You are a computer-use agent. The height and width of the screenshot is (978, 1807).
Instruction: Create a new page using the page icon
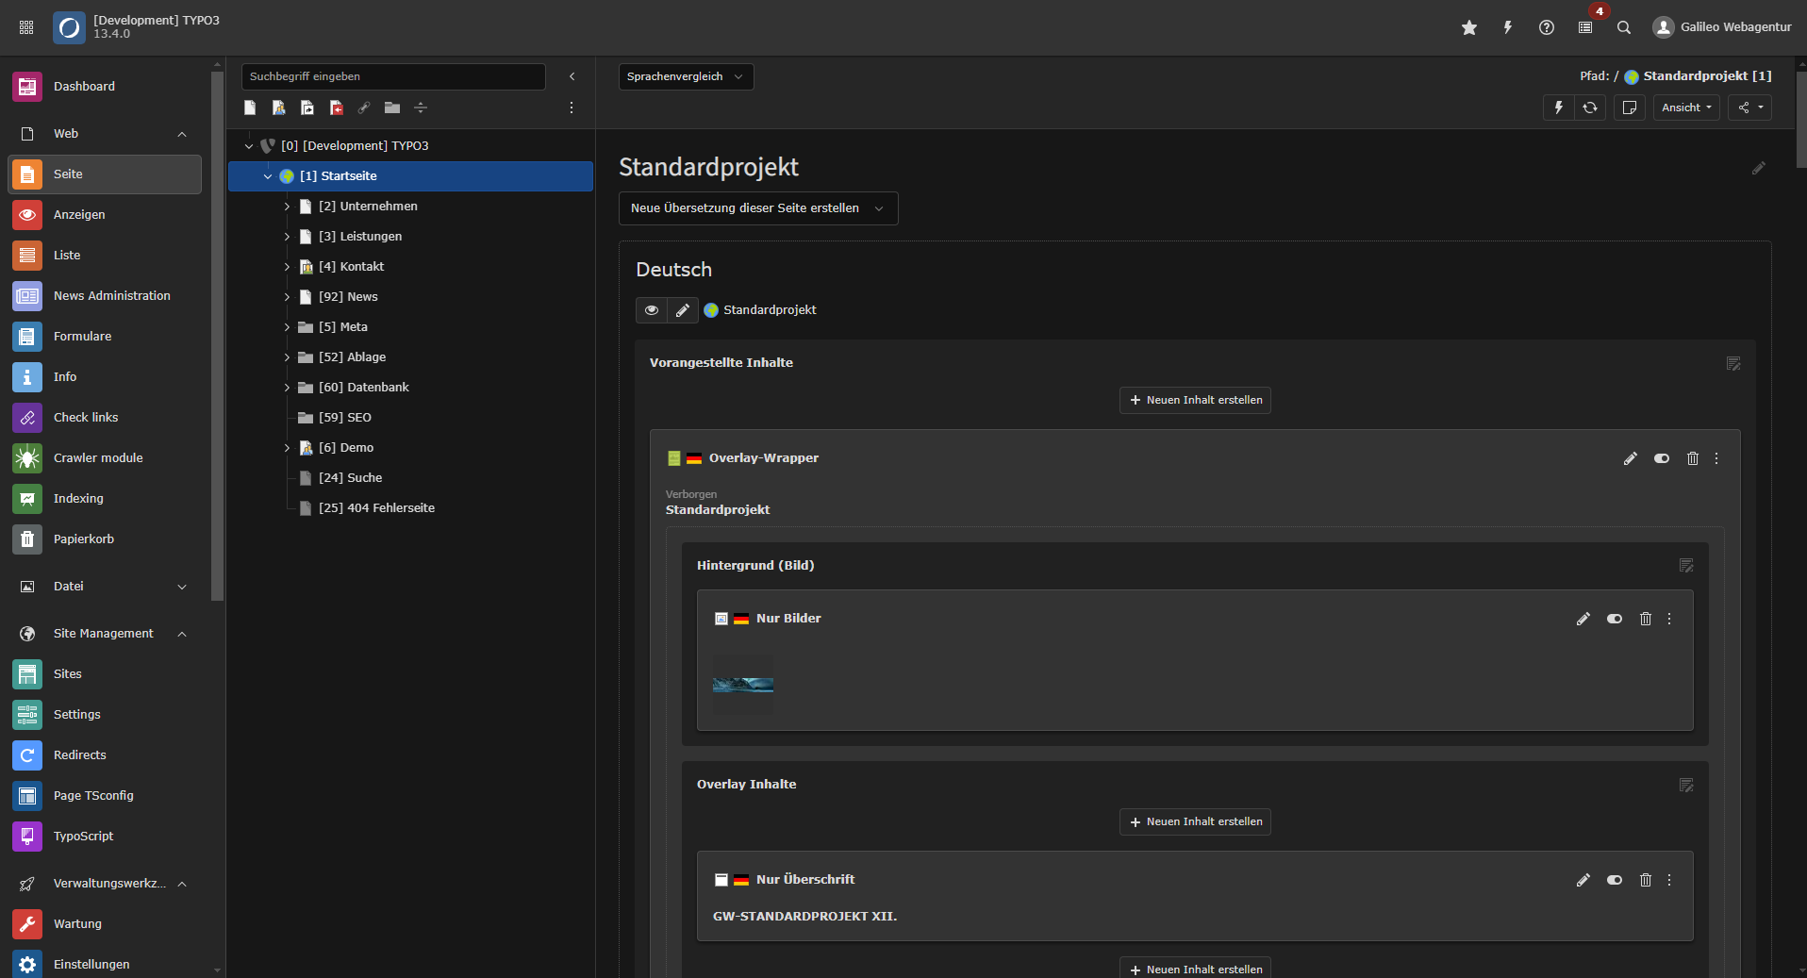[x=250, y=108]
